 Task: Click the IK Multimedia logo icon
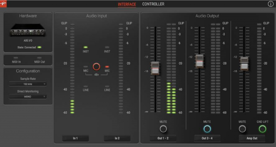point(3,4)
